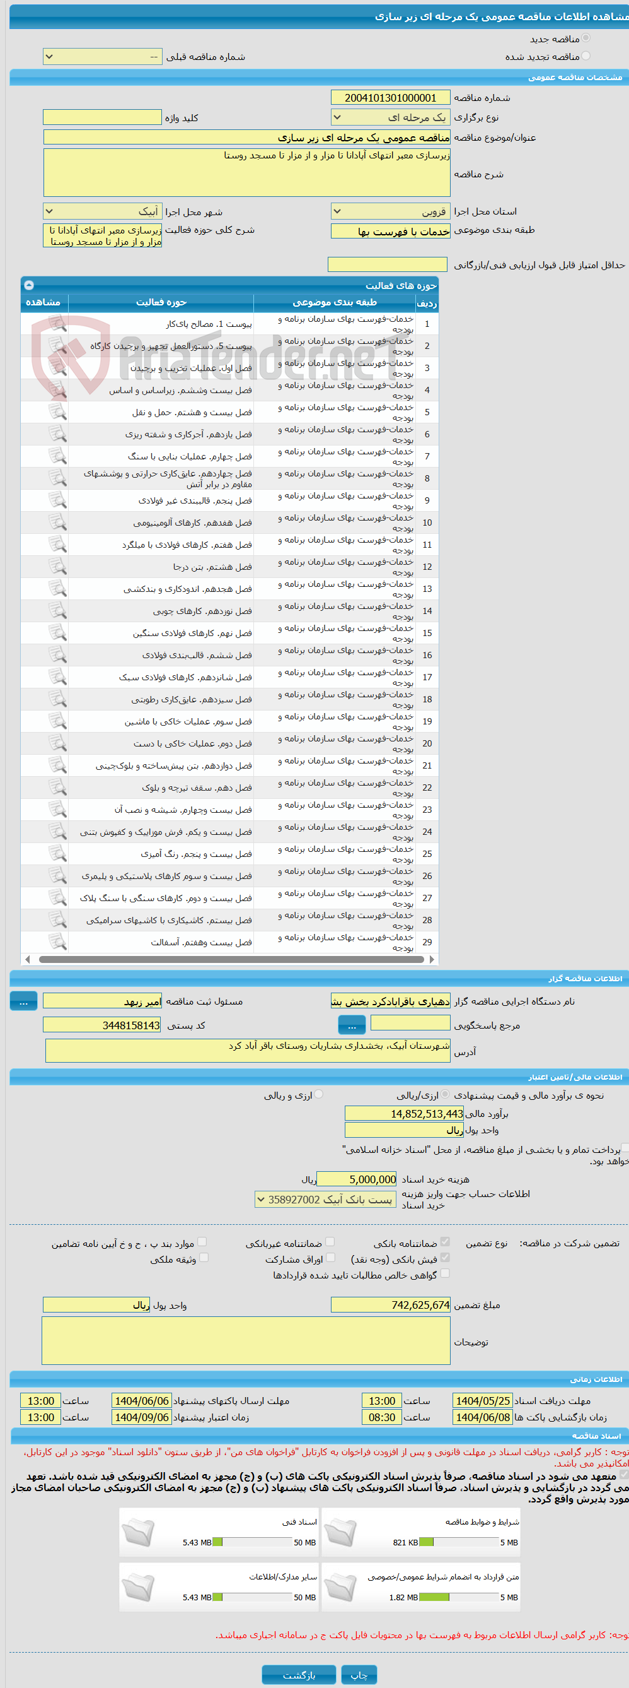Click ردیف column header

click(427, 302)
